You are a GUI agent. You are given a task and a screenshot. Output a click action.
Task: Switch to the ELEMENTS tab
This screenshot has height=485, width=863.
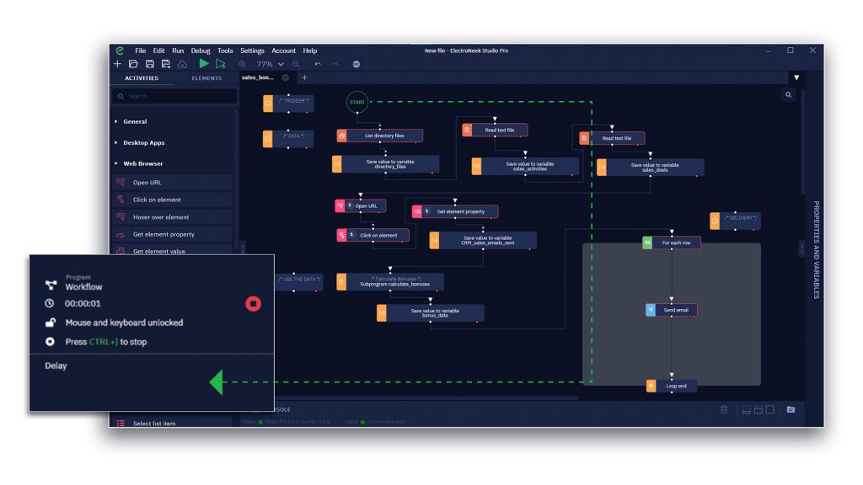tap(207, 78)
